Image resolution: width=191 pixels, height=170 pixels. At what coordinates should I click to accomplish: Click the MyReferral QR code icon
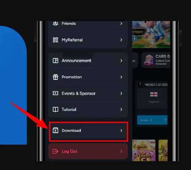pos(55,40)
